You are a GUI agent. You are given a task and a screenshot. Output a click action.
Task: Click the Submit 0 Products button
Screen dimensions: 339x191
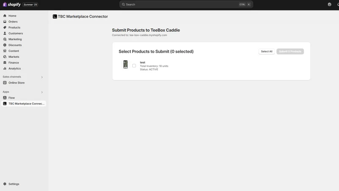[290, 51]
